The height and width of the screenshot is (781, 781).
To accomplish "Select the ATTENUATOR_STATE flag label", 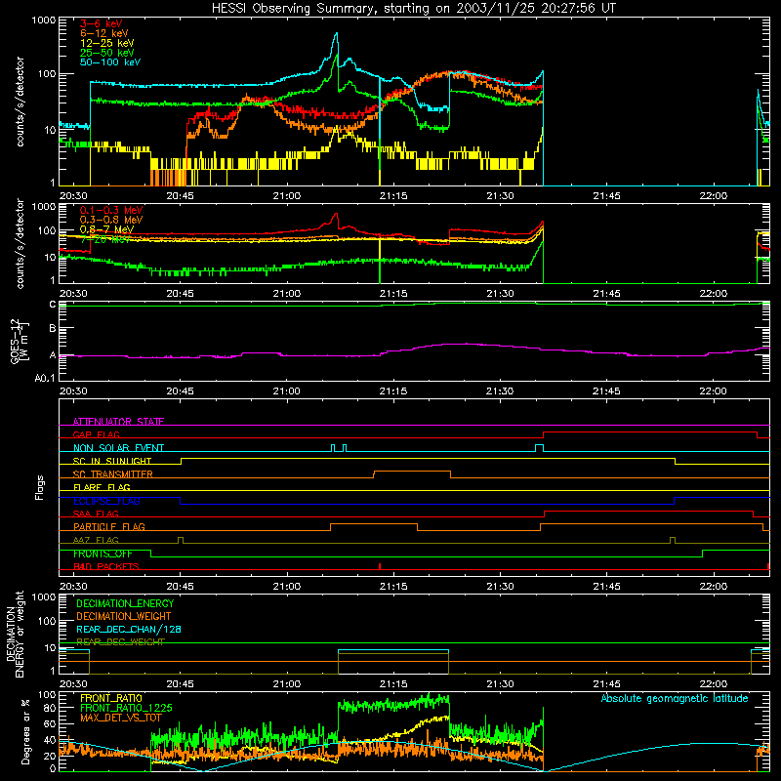I will (118, 422).
